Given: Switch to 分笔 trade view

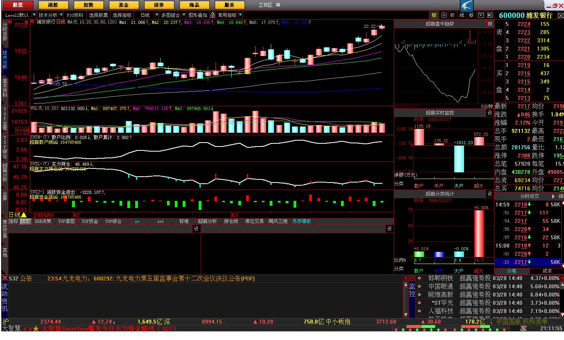Looking at the screenshot, I should pos(512,271).
